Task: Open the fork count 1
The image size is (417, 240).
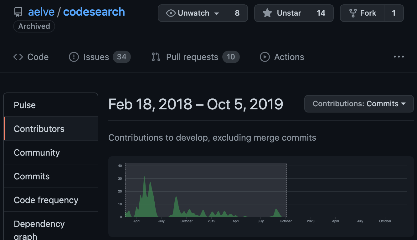Action: pos(394,13)
